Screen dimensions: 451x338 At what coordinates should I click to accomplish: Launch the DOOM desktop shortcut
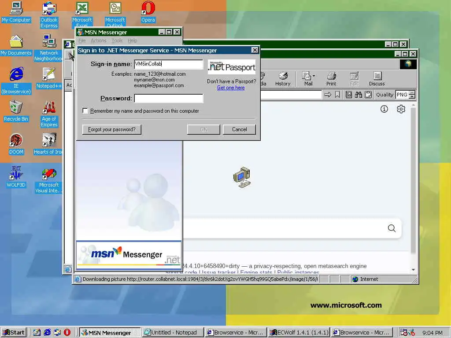pyautogui.click(x=16, y=144)
